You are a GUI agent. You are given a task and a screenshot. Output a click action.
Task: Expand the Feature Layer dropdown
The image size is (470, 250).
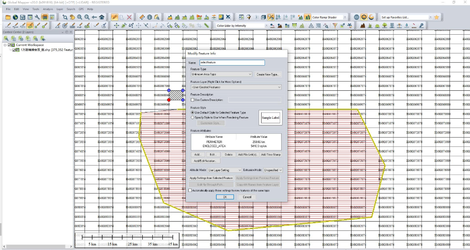[236, 87]
